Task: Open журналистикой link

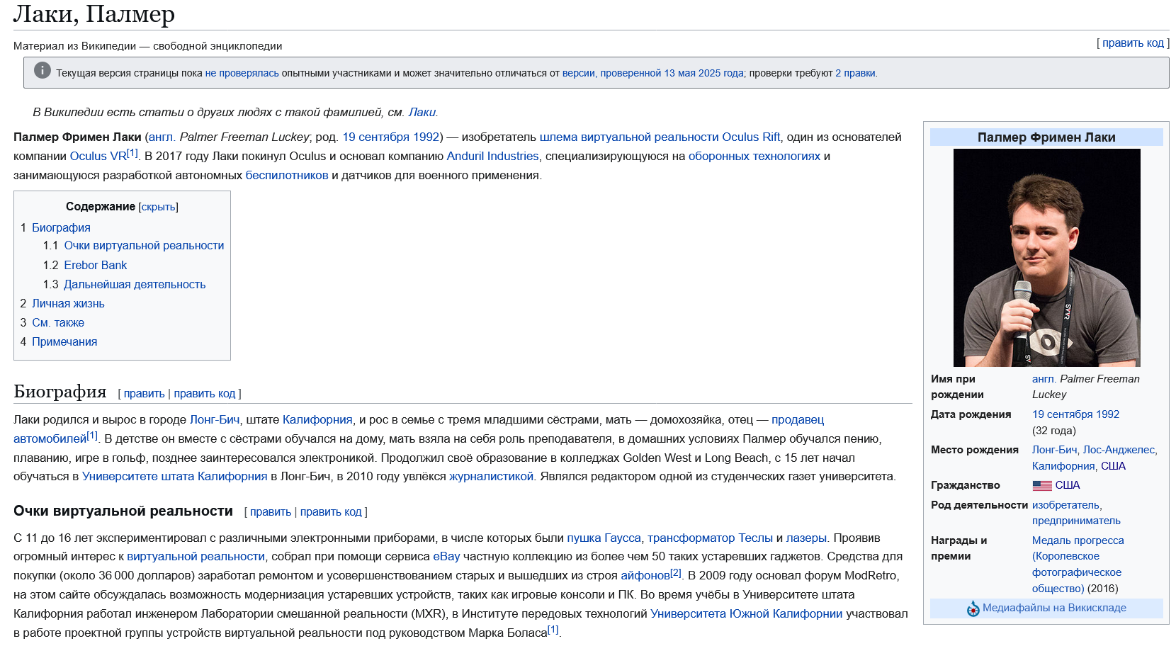Action: click(491, 476)
